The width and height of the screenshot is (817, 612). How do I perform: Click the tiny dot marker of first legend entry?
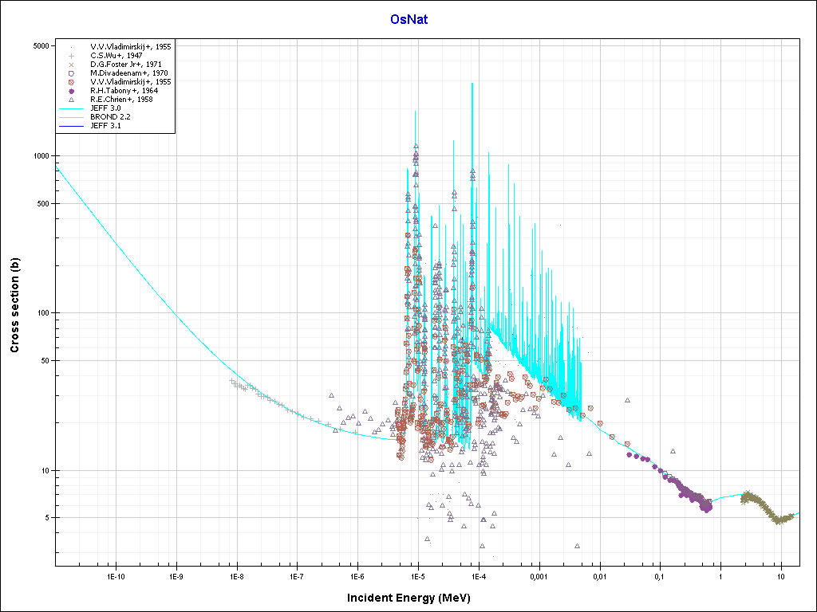(71, 47)
